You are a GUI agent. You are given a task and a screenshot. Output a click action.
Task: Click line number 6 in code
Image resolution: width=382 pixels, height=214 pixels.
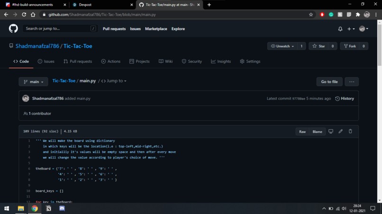point(29,169)
